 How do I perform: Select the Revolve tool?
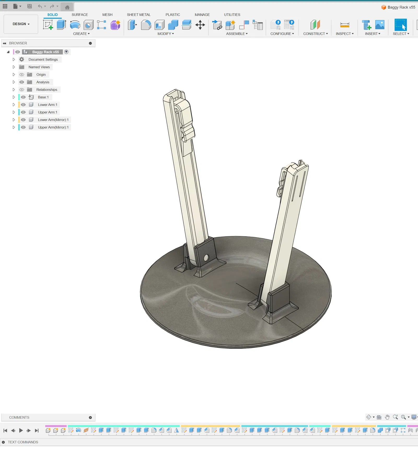[x=75, y=25]
